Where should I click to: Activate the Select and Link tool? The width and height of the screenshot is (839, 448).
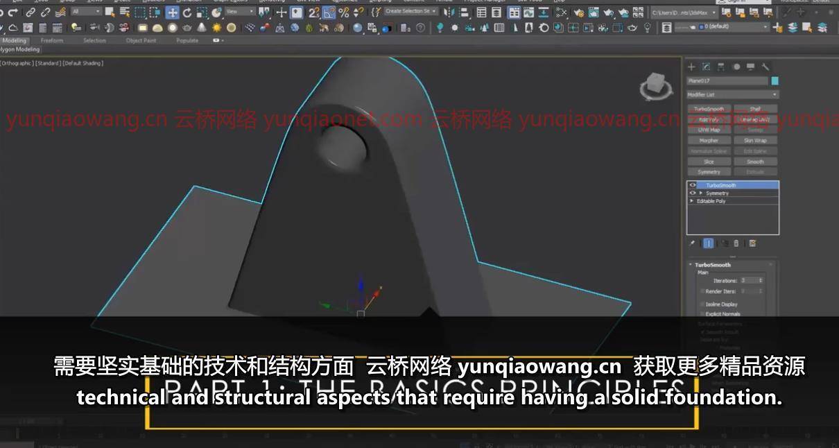(31, 12)
